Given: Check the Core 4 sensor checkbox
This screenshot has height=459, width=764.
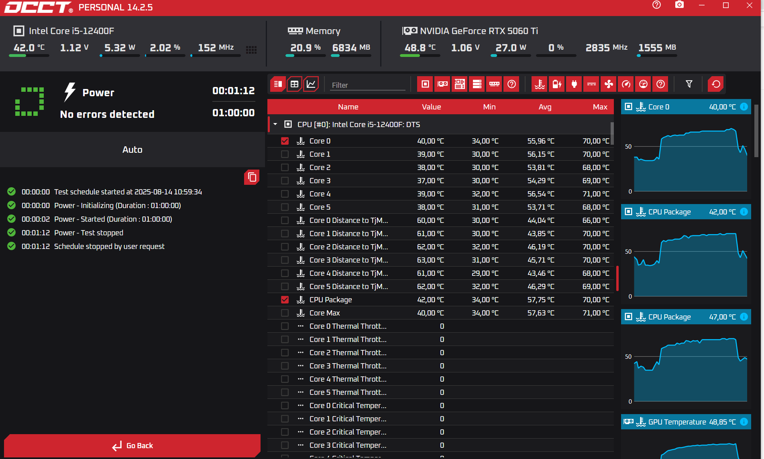Looking at the screenshot, I should (285, 194).
